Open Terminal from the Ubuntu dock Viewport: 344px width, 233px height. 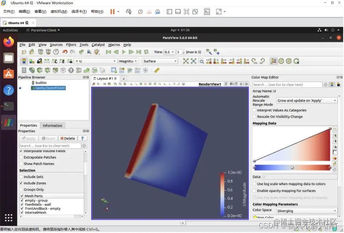click(9, 106)
